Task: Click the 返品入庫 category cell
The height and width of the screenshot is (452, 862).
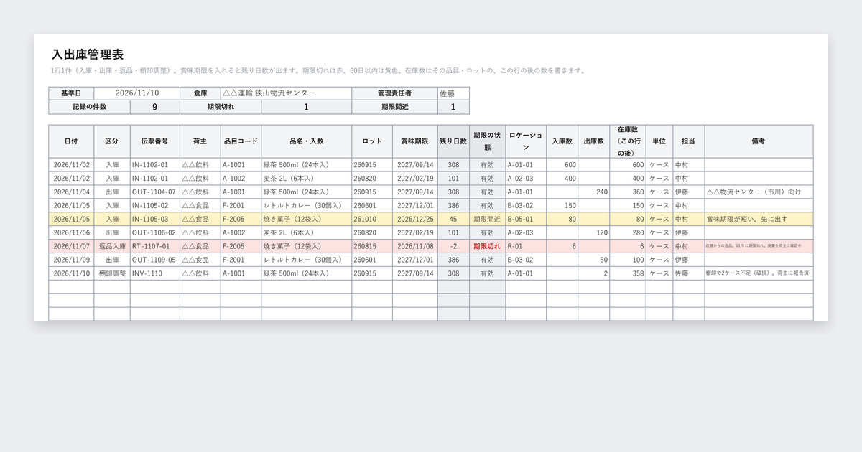Action: 111,247
